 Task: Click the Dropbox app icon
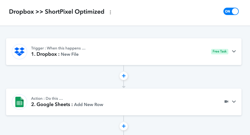tap(19, 52)
